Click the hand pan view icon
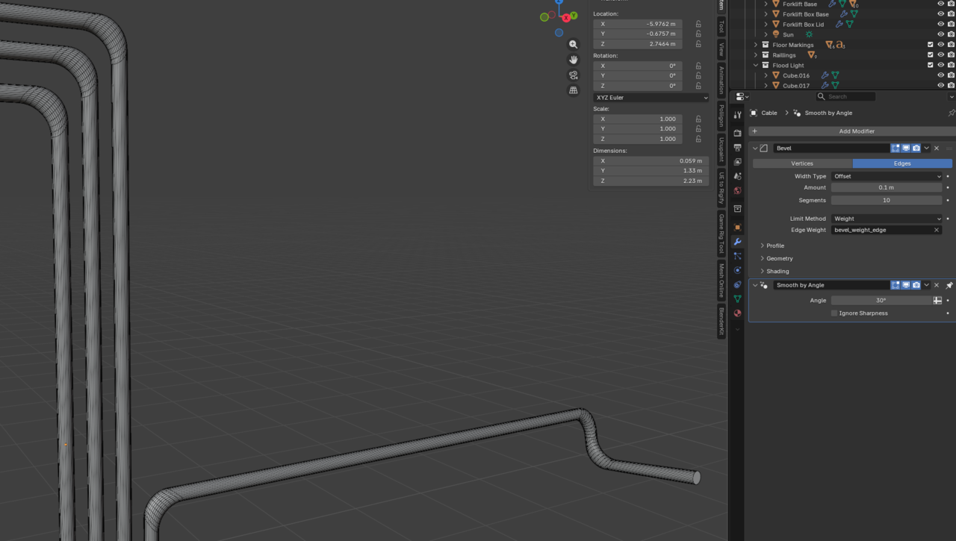Screen dimensions: 956x541 click(x=574, y=60)
